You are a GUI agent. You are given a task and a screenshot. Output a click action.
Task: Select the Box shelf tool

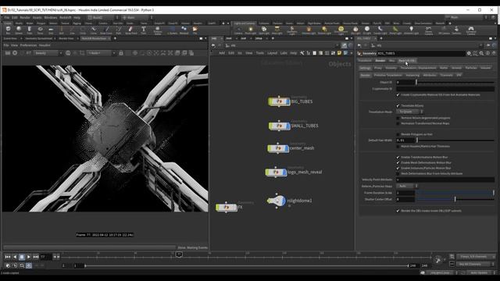(8, 30)
